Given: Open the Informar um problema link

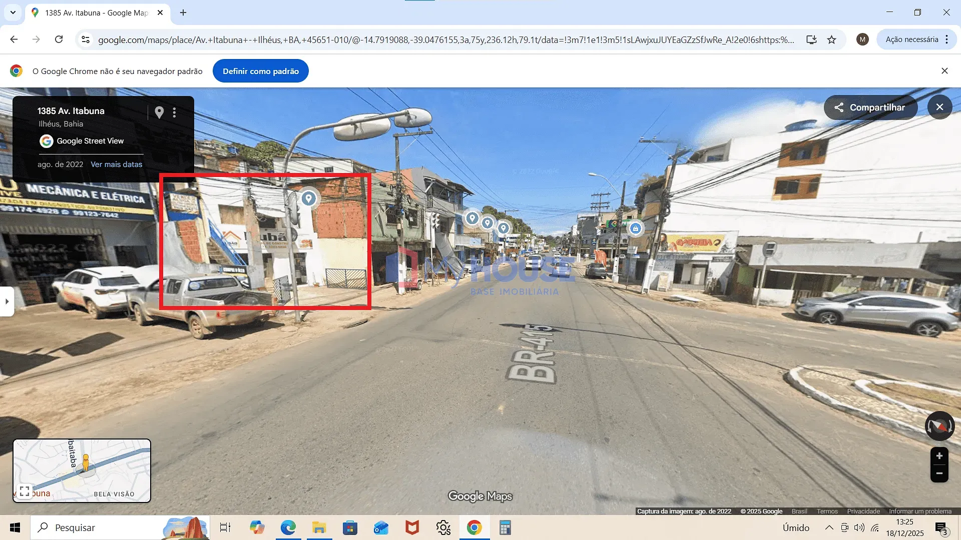Looking at the screenshot, I should [x=920, y=511].
